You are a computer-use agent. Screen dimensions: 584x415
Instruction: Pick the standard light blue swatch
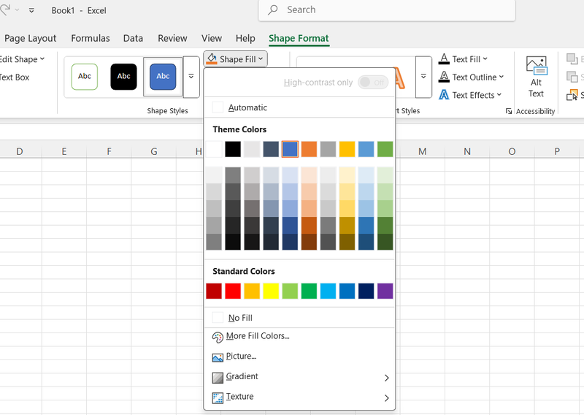[x=328, y=291]
